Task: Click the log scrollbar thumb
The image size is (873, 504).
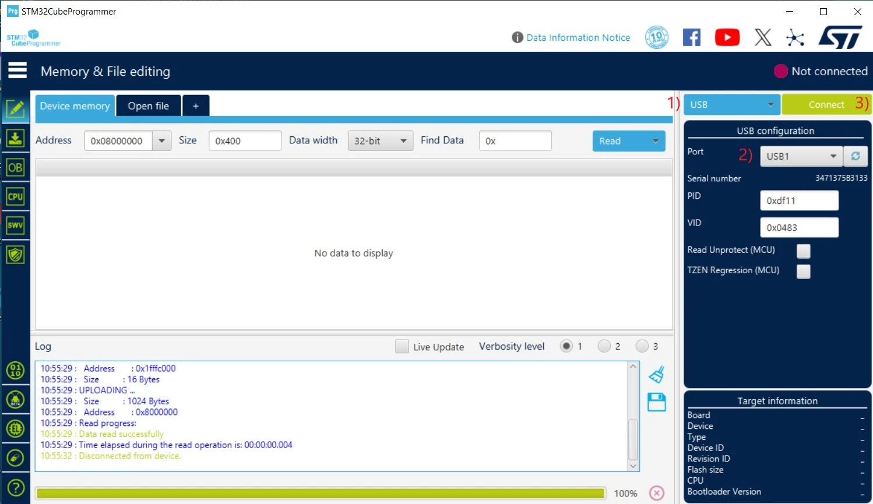Action: tap(633, 439)
